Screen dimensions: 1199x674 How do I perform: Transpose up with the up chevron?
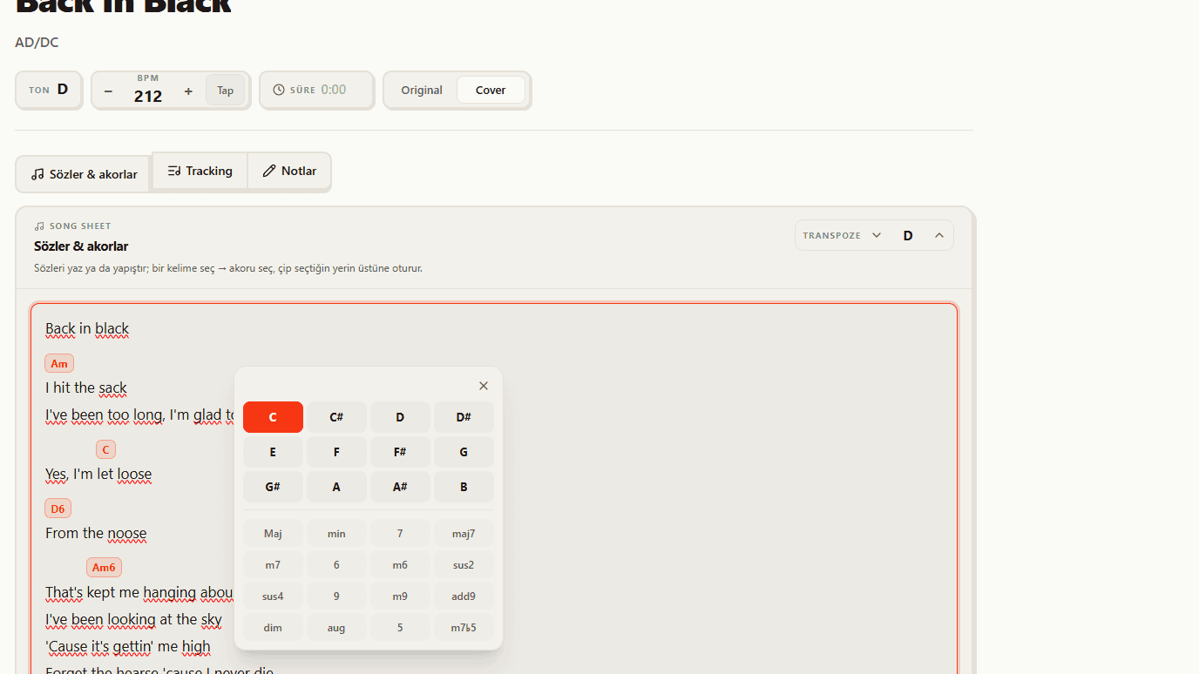pyautogui.click(x=939, y=235)
